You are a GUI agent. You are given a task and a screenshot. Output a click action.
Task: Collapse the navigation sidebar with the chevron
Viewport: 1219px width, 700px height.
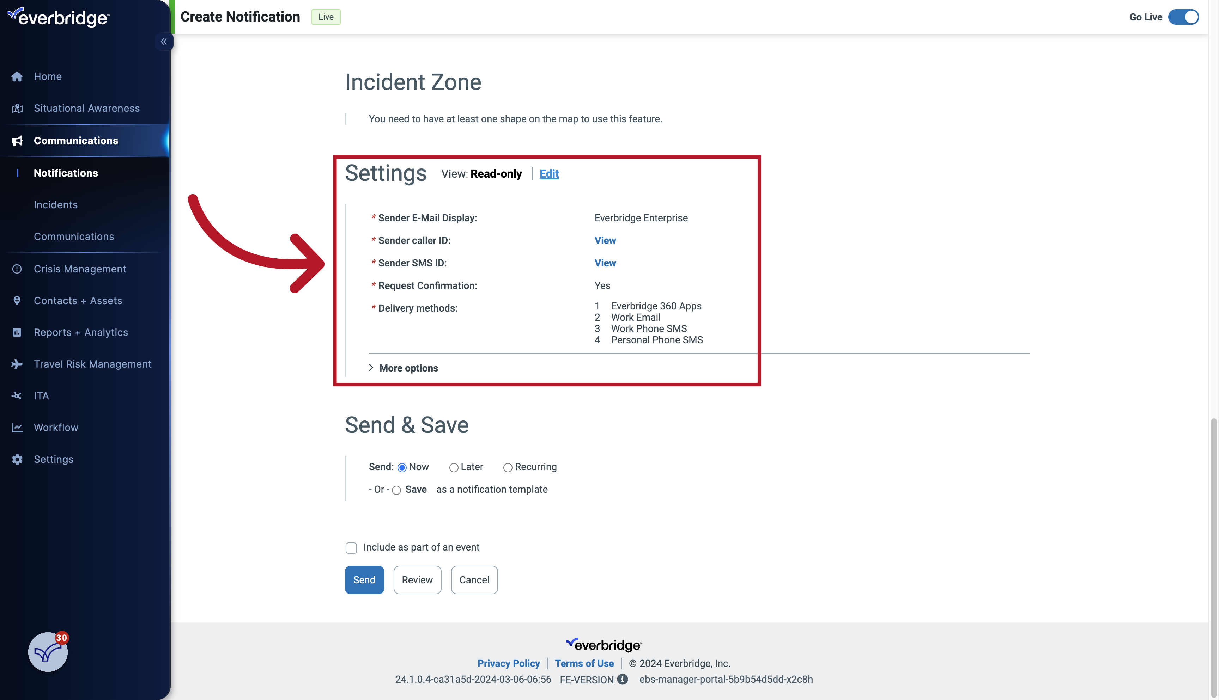(164, 41)
